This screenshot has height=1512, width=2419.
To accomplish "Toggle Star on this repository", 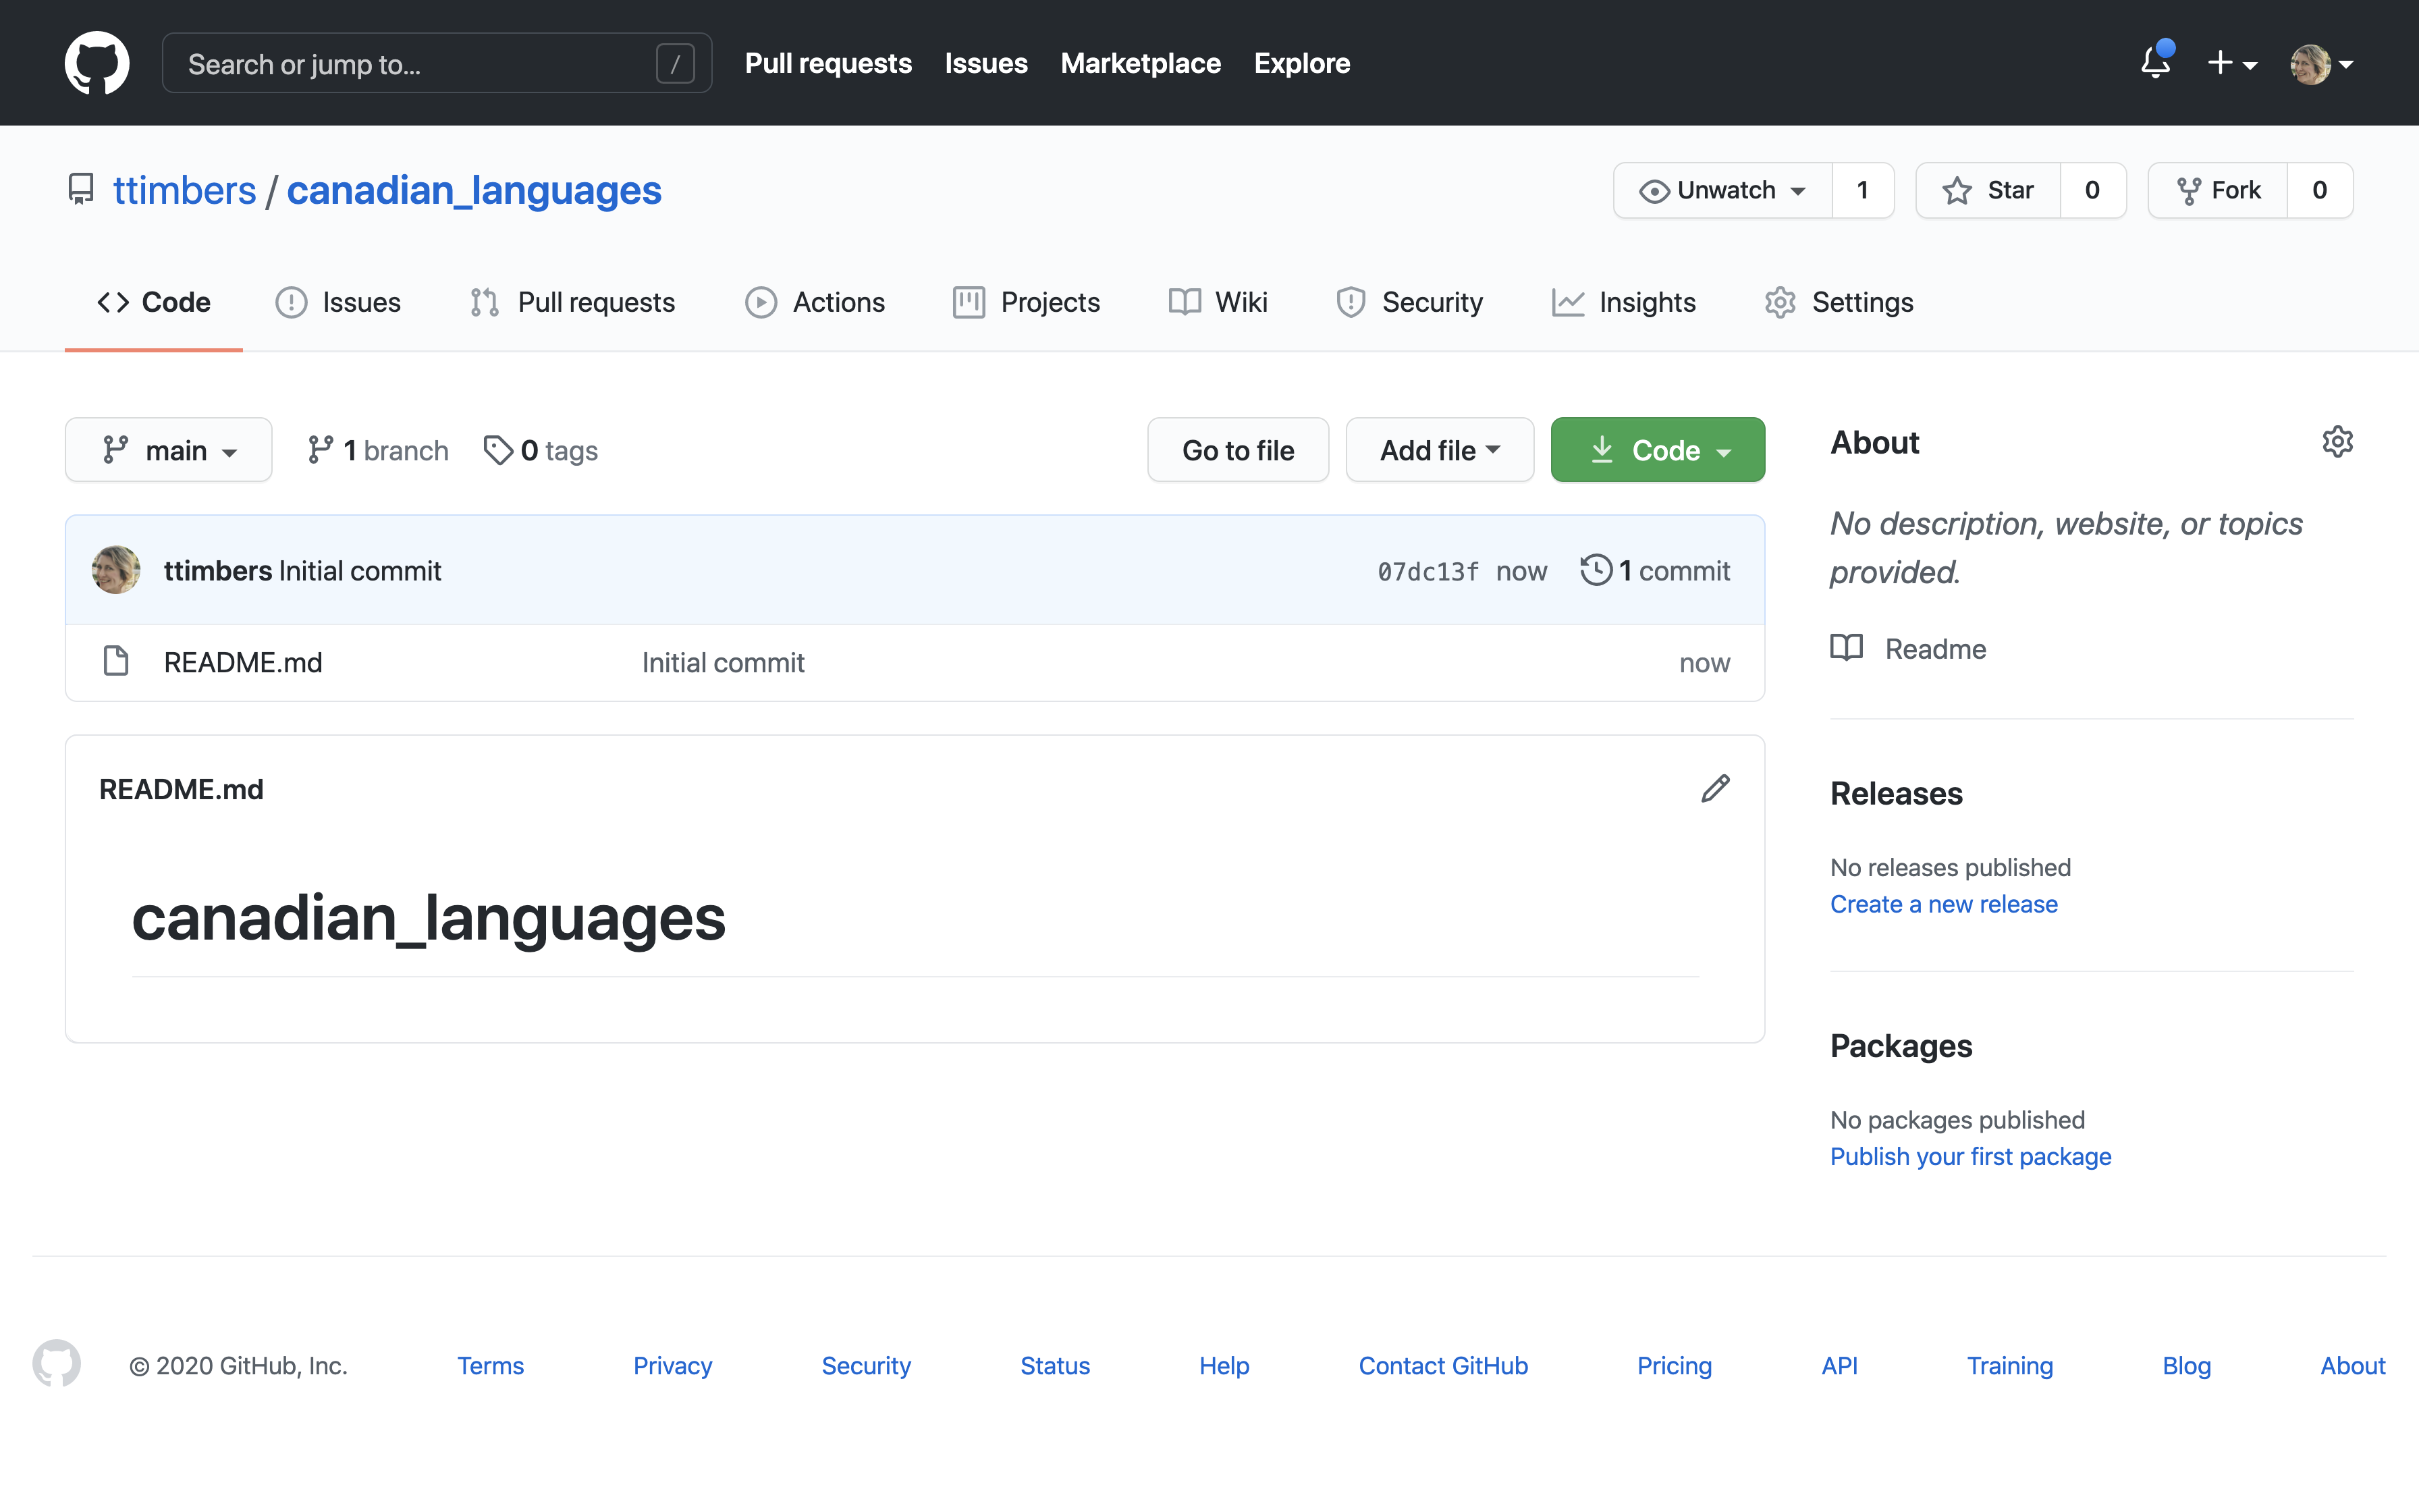I will [x=1987, y=190].
